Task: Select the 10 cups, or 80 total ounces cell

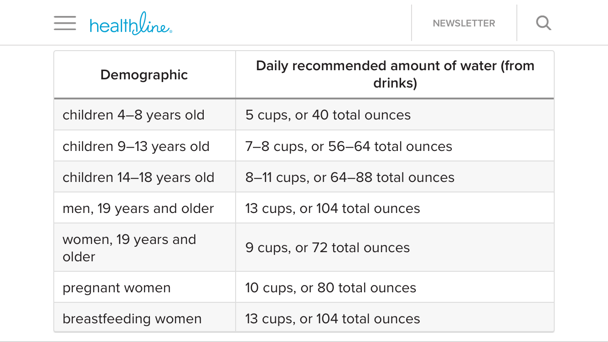Action: pyautogui.click(x=395, y=287)
